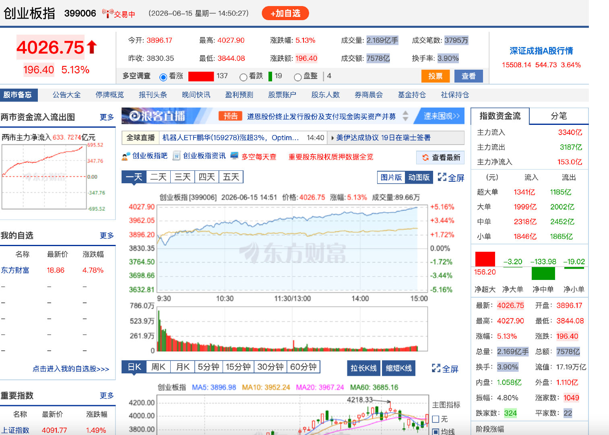Screen dimensions: 609x435
Task: Click the 三天 chart range tab
Action: [x=182, y=177]
